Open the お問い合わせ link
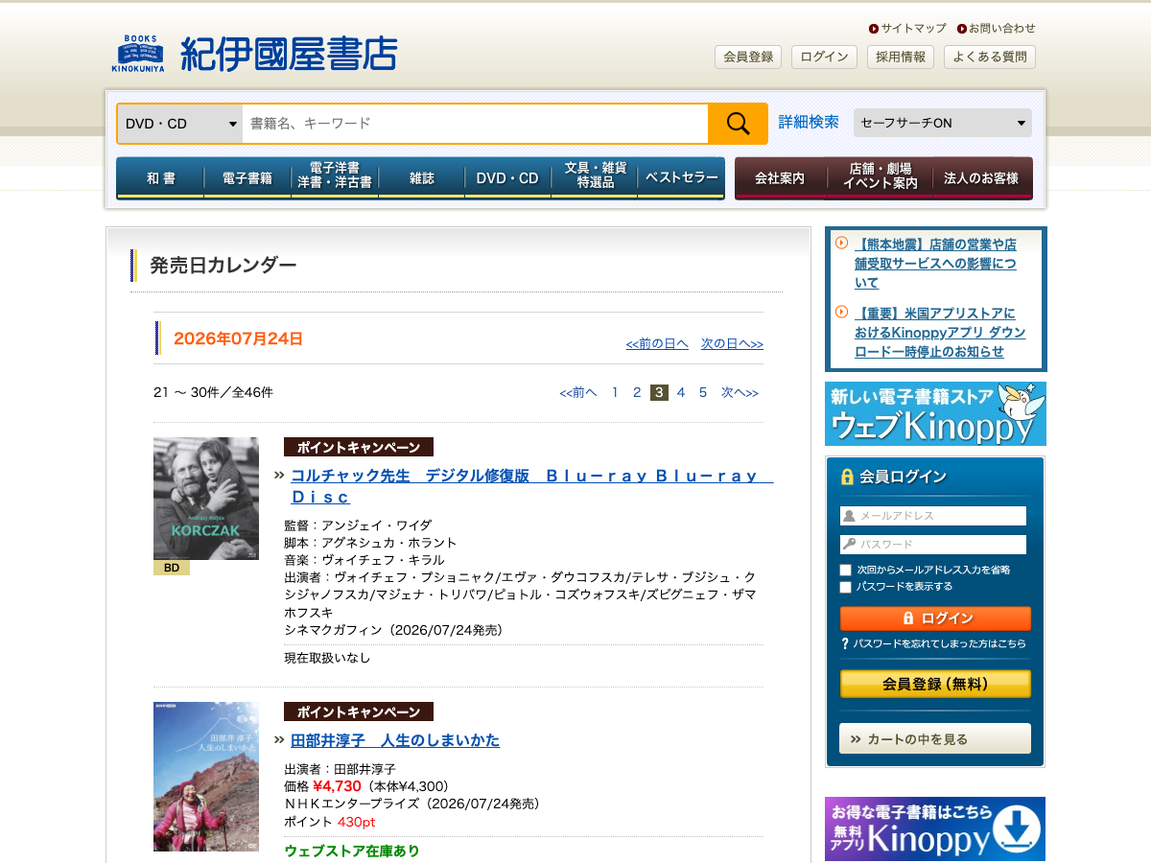Viewport: 1151px width, 863px height. point(1001,29)
